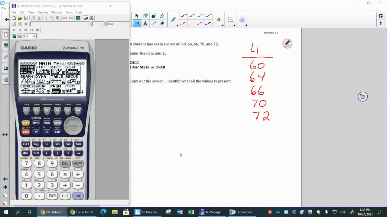Click the Paste clipboard icon in fx-Manager
The height and width of the screenshot is (217, 387).
click(x=58, y=18)
